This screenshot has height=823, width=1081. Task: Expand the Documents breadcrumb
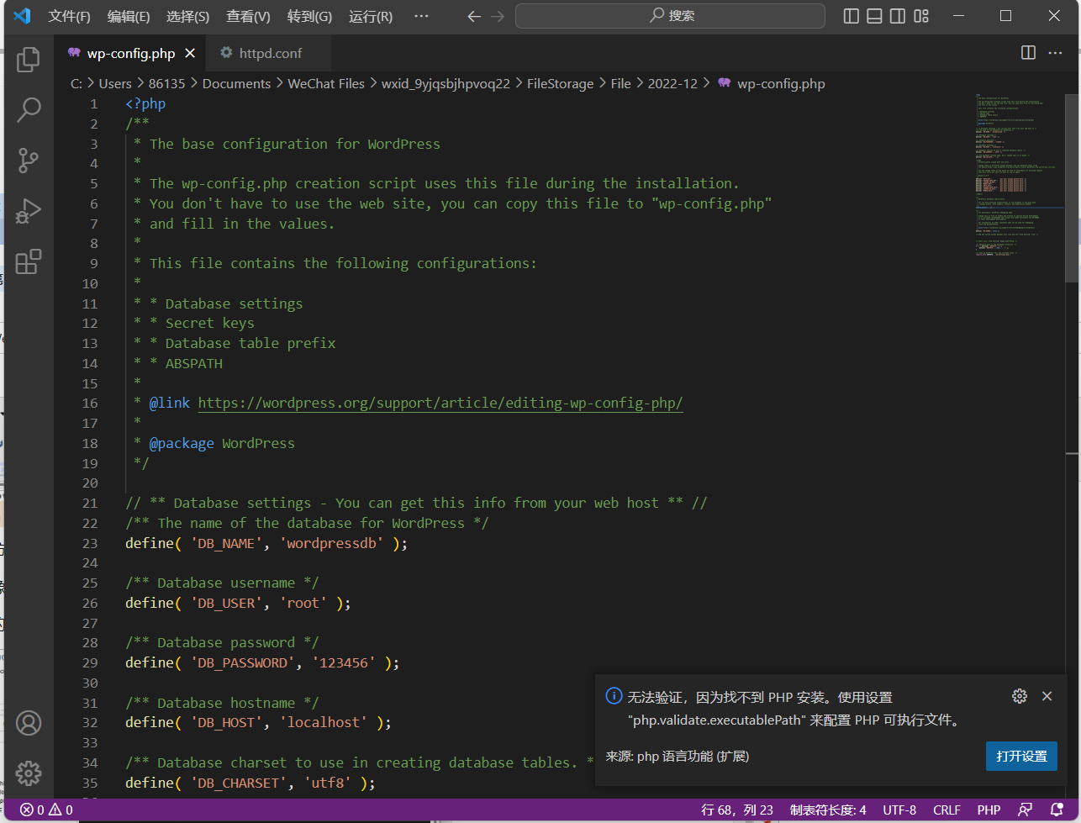(x=236, y=84)
